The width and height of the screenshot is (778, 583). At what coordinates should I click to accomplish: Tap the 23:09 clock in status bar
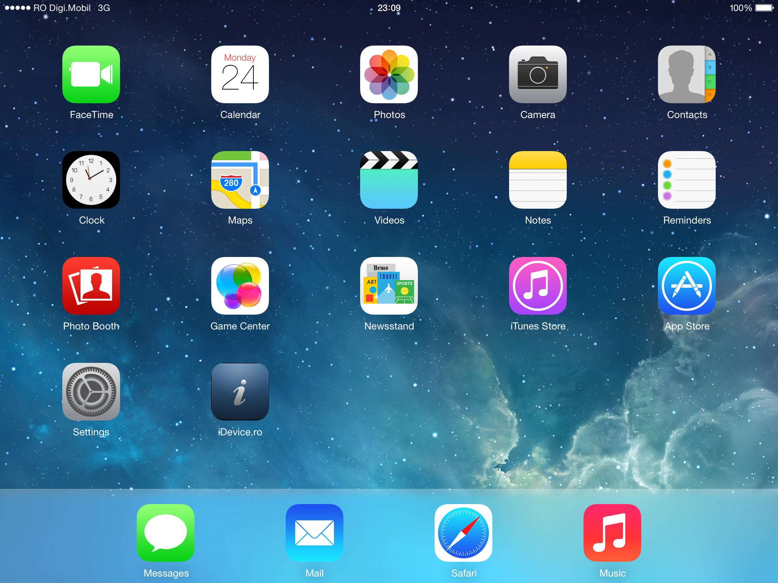[x=389, y=8]
